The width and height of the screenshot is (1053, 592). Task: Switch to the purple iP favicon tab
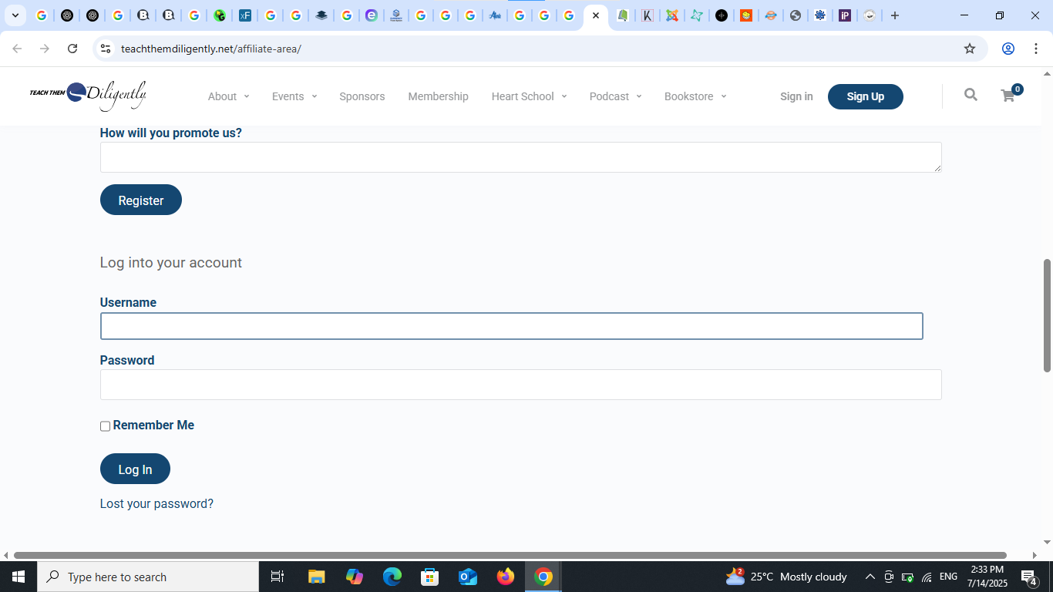pos(845,15)
